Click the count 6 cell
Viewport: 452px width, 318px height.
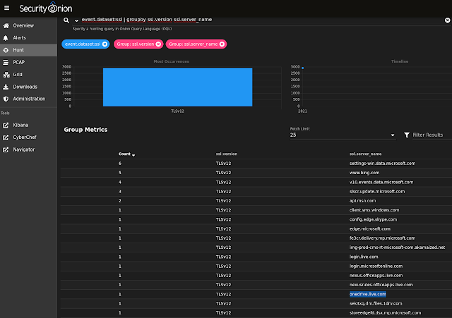click(x=120, y=164)
